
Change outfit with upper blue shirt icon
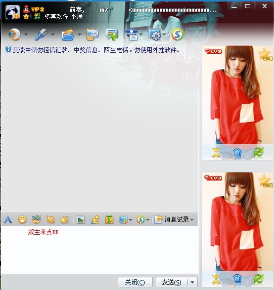pyautogui.click(x=237, y=153)
